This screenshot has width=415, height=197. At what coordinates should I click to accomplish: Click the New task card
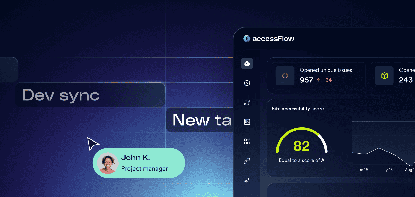tap(200, 120)
